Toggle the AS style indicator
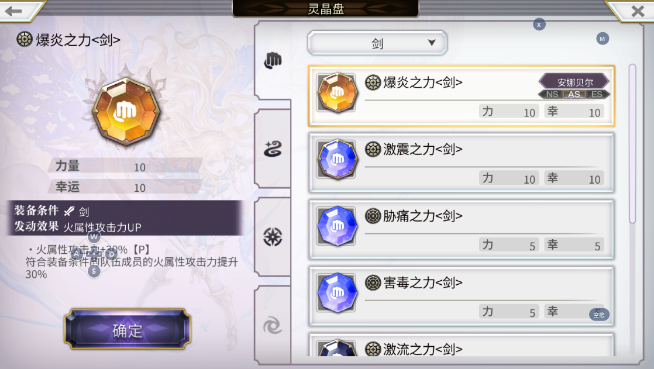The image size is (654, 369). tap(574, 95)
